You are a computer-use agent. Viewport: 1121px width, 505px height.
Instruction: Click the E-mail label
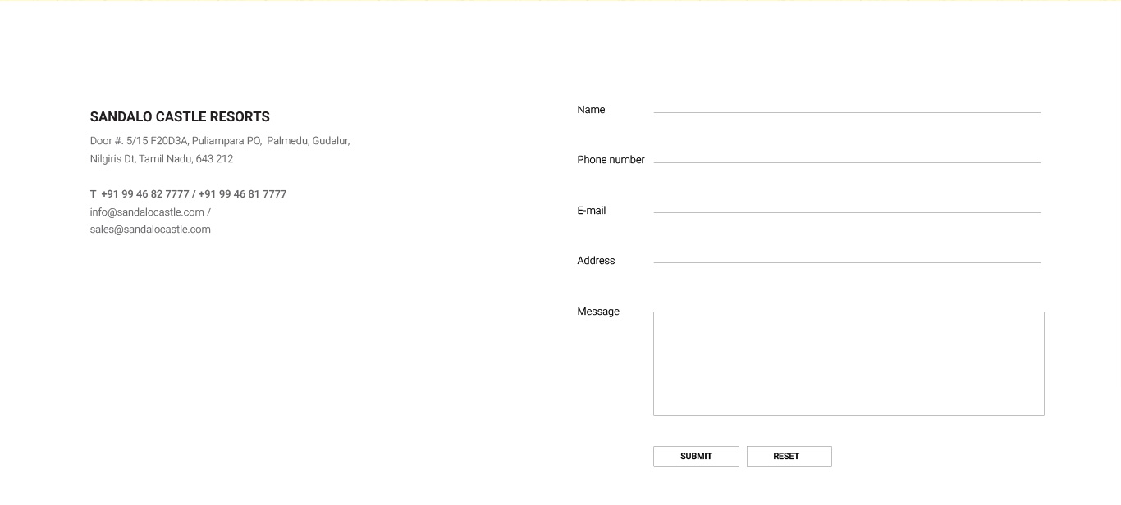[592, 211]
